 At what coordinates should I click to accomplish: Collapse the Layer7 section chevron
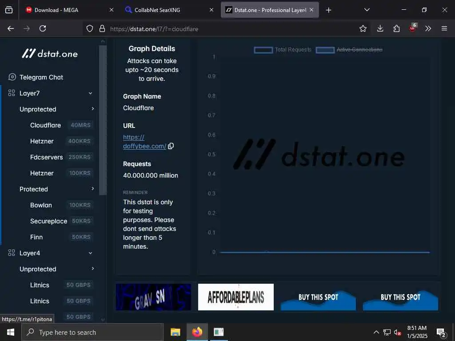[x=90, y=93]
